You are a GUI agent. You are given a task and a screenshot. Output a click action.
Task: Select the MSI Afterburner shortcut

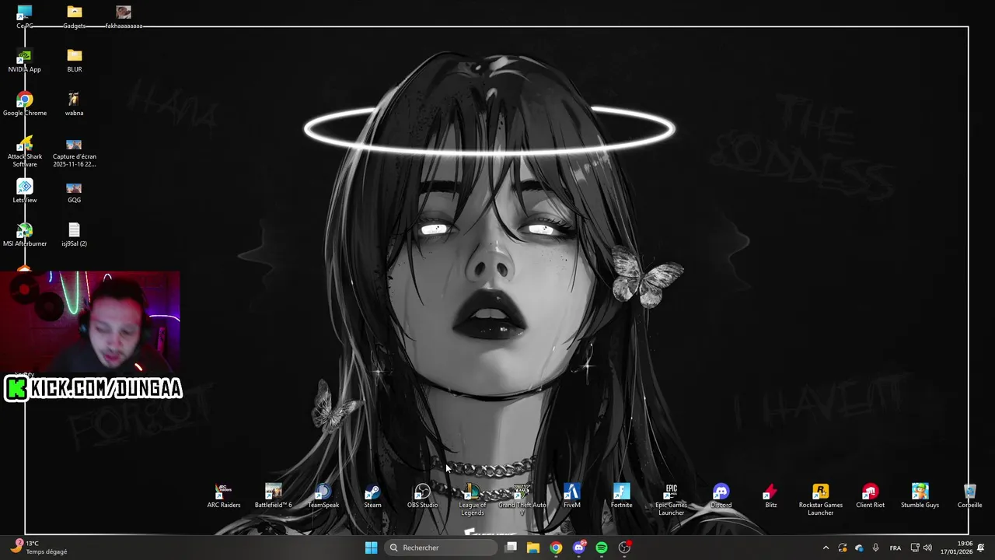[x=25, y=235]
